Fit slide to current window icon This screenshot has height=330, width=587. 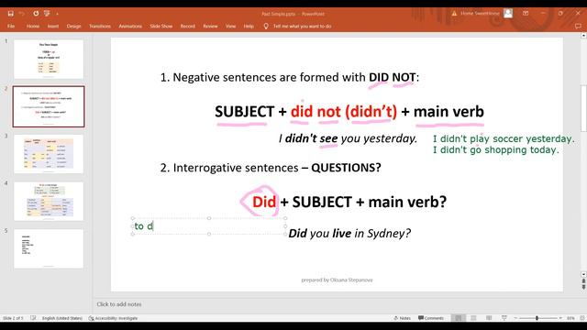pyautogui.click(x=582, y=318)
